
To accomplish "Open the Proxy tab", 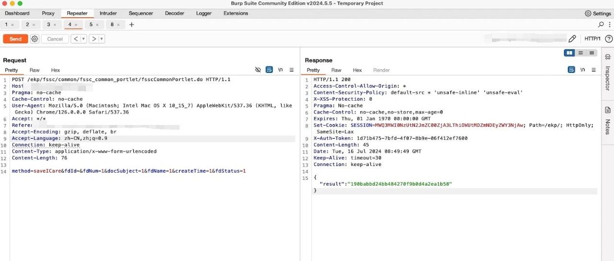I will coord(48,13).
